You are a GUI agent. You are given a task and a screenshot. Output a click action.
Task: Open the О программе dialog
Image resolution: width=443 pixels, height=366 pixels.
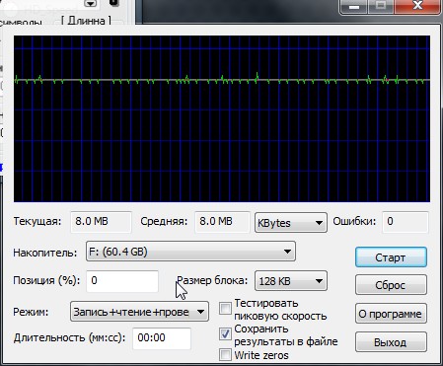pyautogui.click(x=391, y=314)
